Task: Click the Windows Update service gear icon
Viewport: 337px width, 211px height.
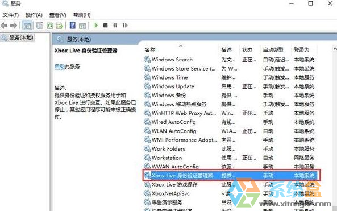Action: pos(147,86)
